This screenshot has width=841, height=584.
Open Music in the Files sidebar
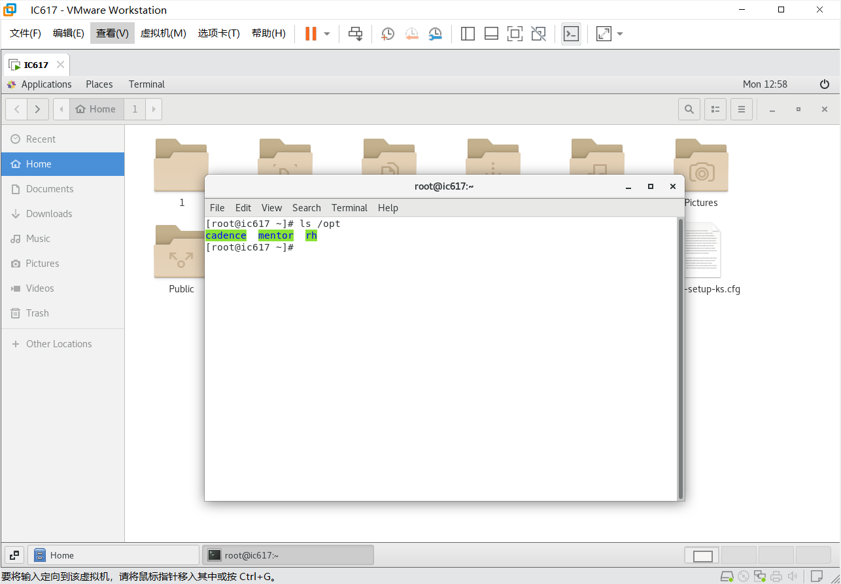point(62,239)
